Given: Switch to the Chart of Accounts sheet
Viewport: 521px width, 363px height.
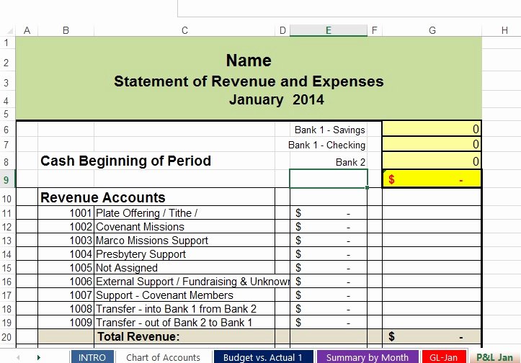Looking at the screenshot, I should pos(163,357).
